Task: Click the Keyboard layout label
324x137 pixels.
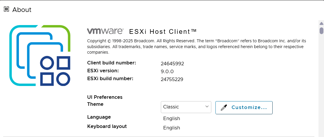Action: click(x=107, y=127)
